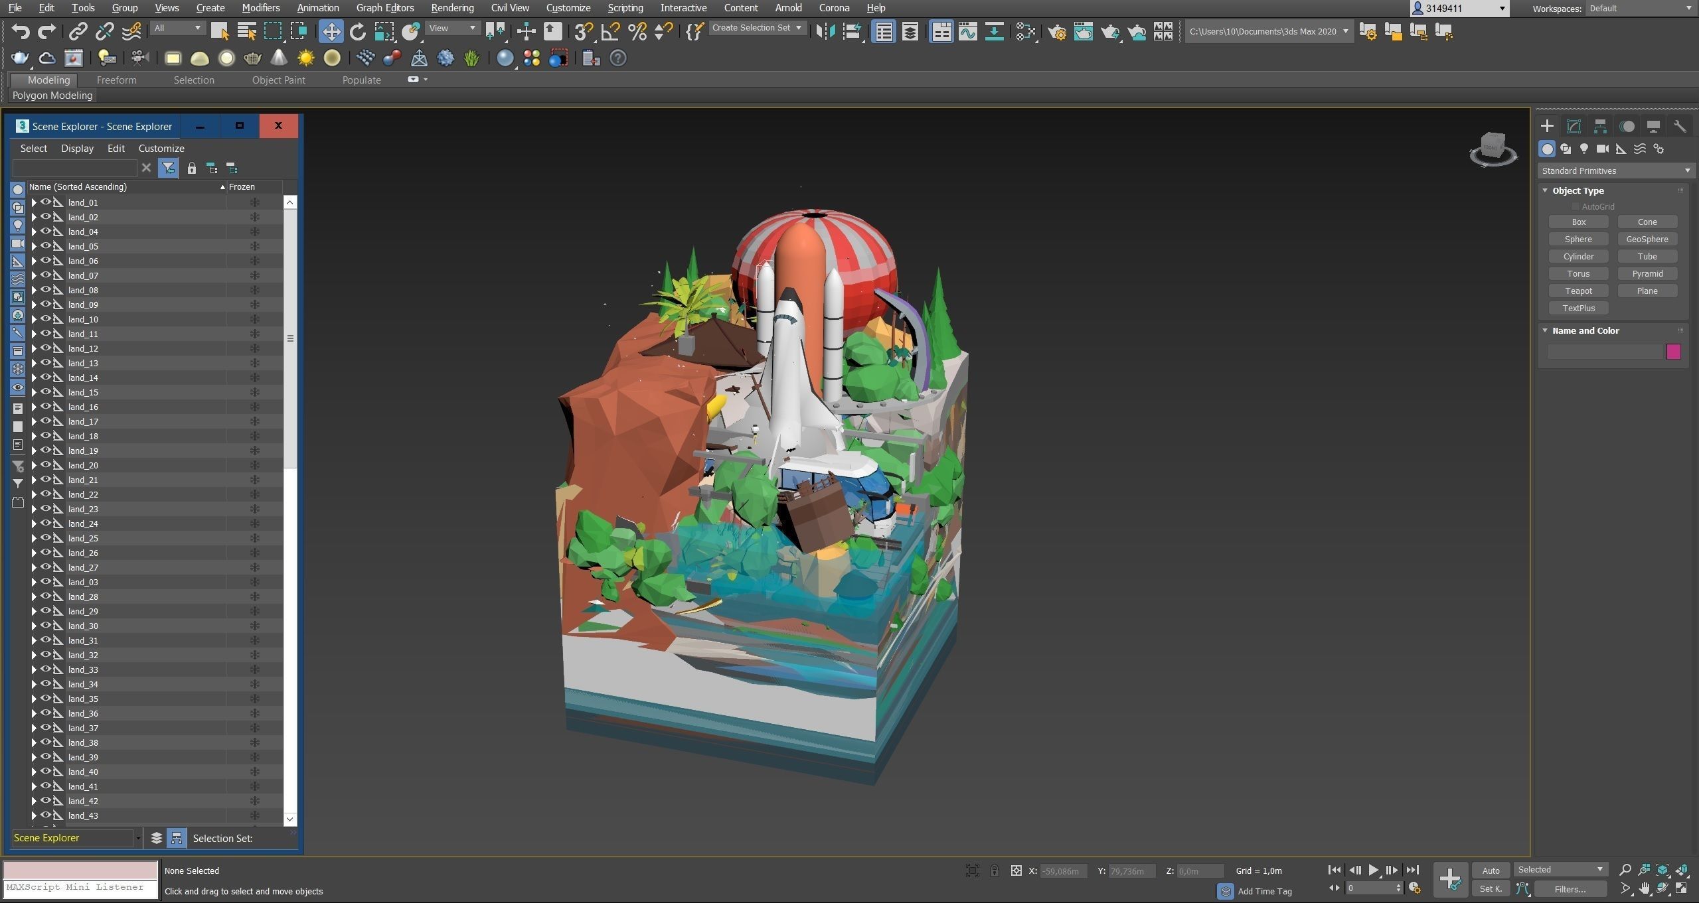This screenshot has height=903, width=1699.
Task: Activate the Select and Move tool
Action: pos(331,31)
